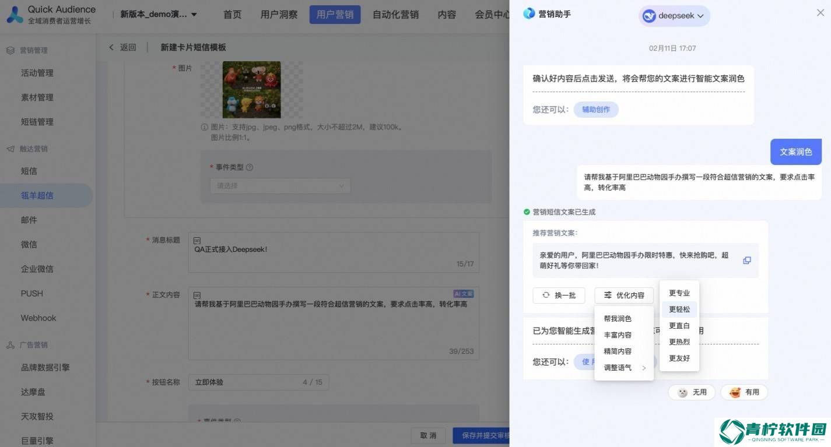Open 巨量引擎 in the sidebar
This screenshot has width=831, height=447.
click(x=37, y=440)
